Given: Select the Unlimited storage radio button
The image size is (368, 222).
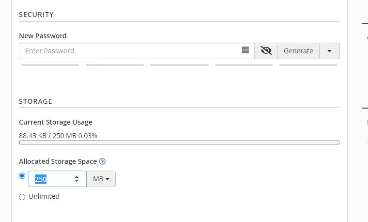Looking at the screenshot, I should [22, 197].
